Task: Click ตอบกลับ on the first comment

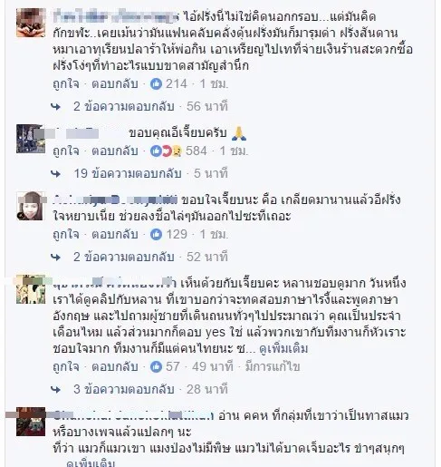Action: click(115, 83)
